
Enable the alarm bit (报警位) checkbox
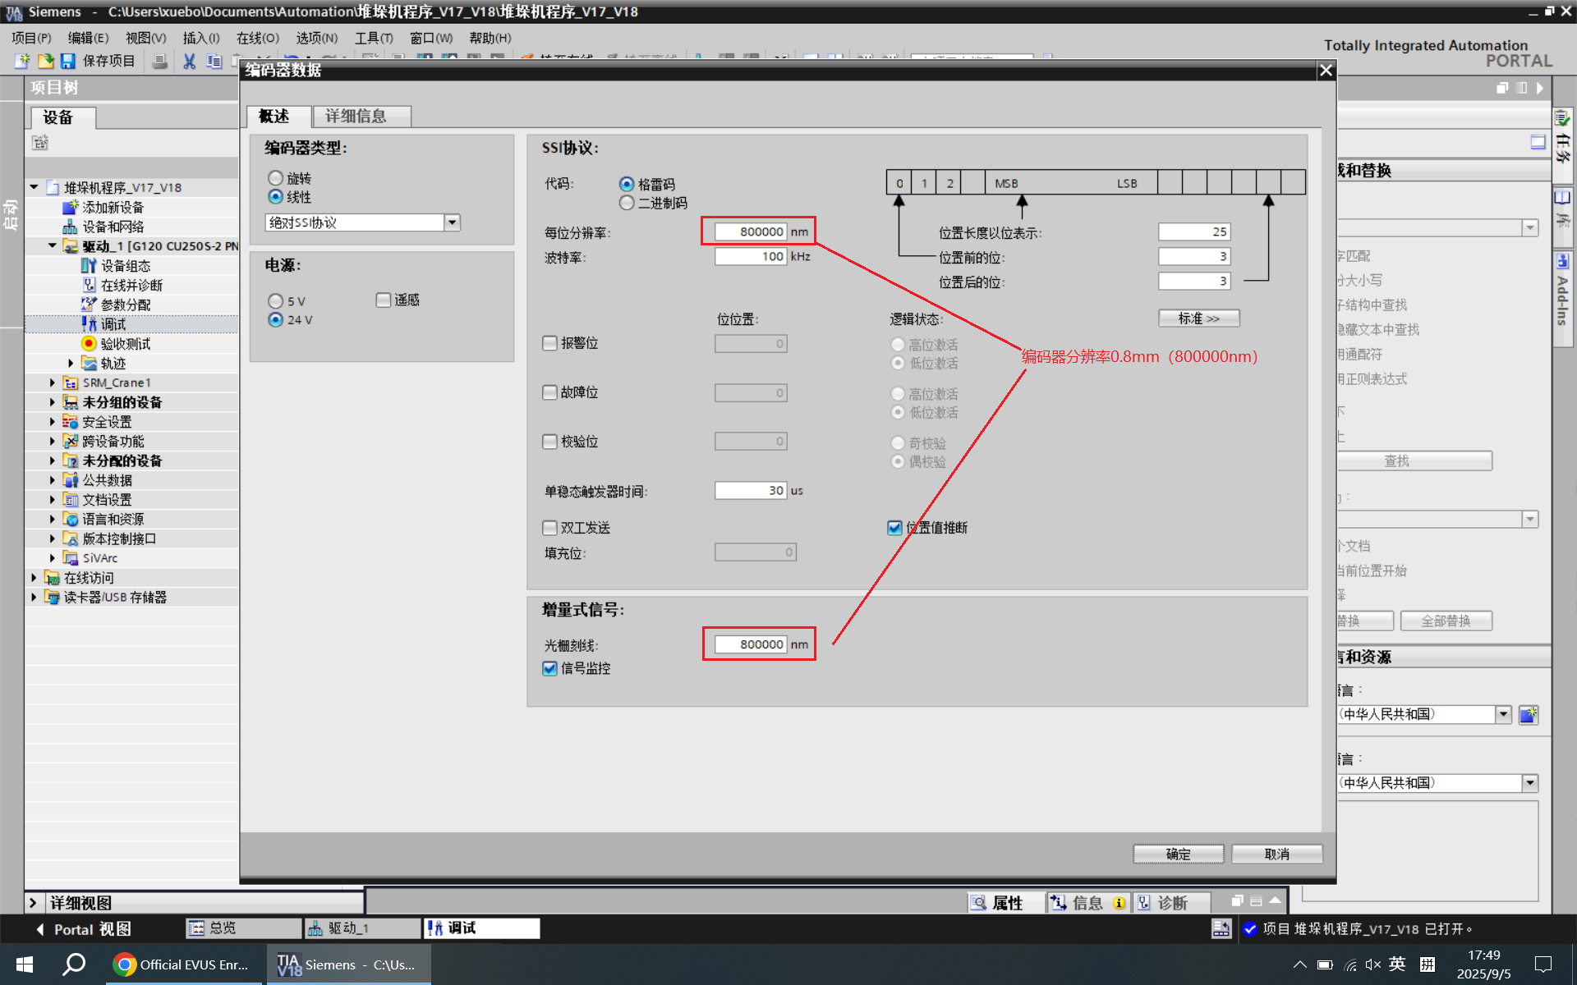coord(550,343)
